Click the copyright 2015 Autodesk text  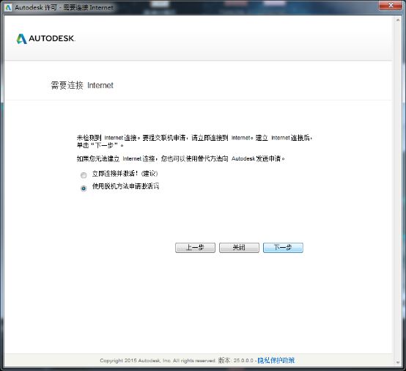coord(158,361)
